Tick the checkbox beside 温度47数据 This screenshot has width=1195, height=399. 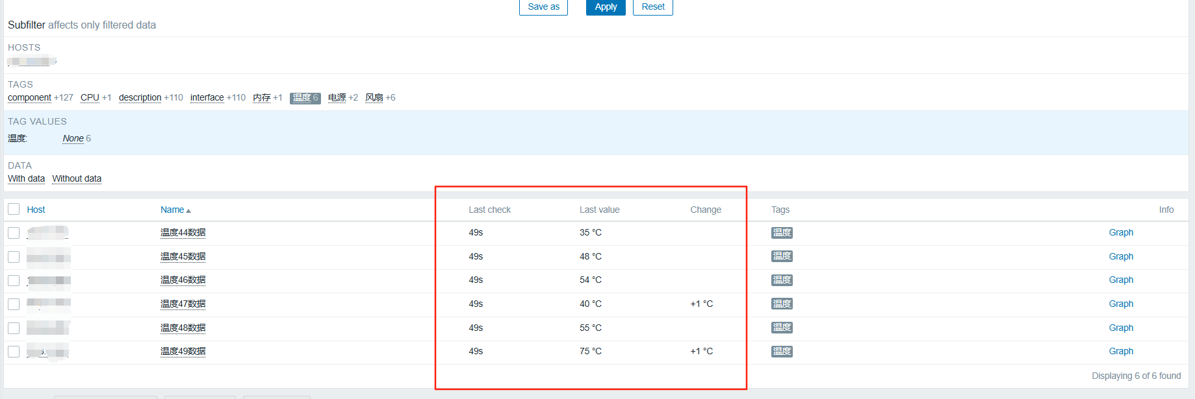coord(14,304)
